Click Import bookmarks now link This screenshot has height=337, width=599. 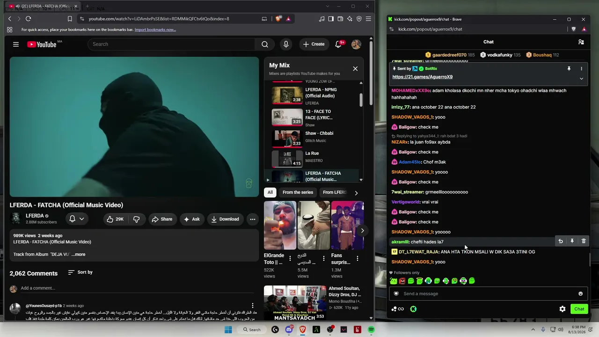(155, 29)
